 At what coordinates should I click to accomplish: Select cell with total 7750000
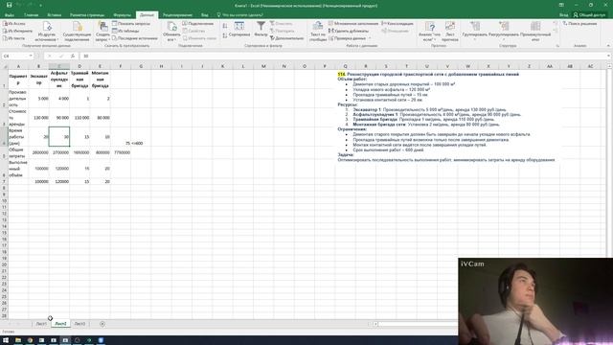(x=121, y=152)
